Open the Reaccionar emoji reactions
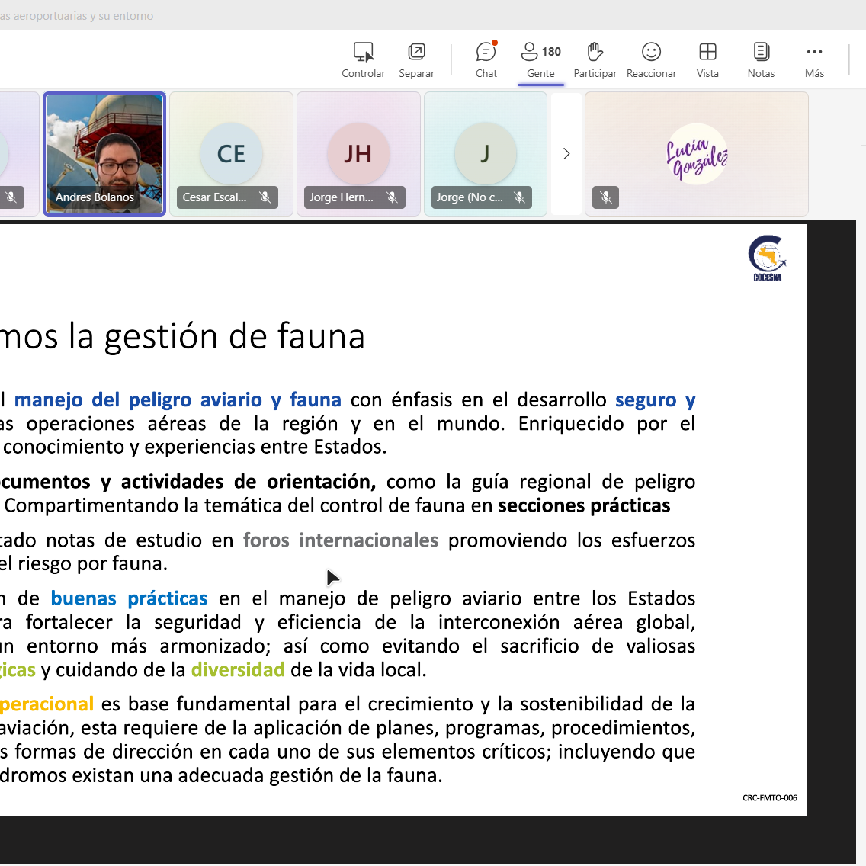Image resolution: width=866 pixels, height=866 pixels. (651, 53)
